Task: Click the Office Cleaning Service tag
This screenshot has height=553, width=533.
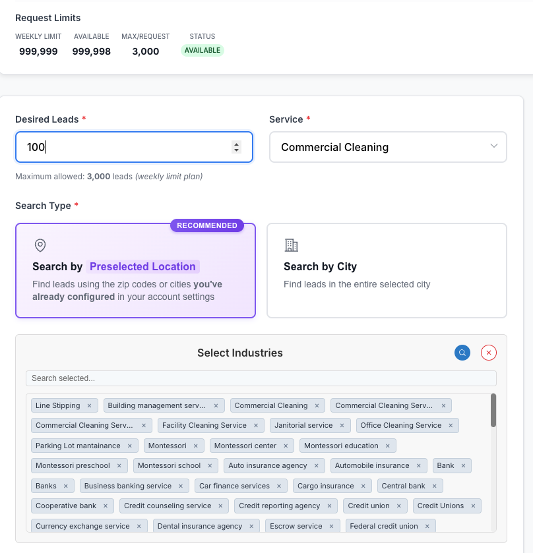Action: [x=400, y=425]
